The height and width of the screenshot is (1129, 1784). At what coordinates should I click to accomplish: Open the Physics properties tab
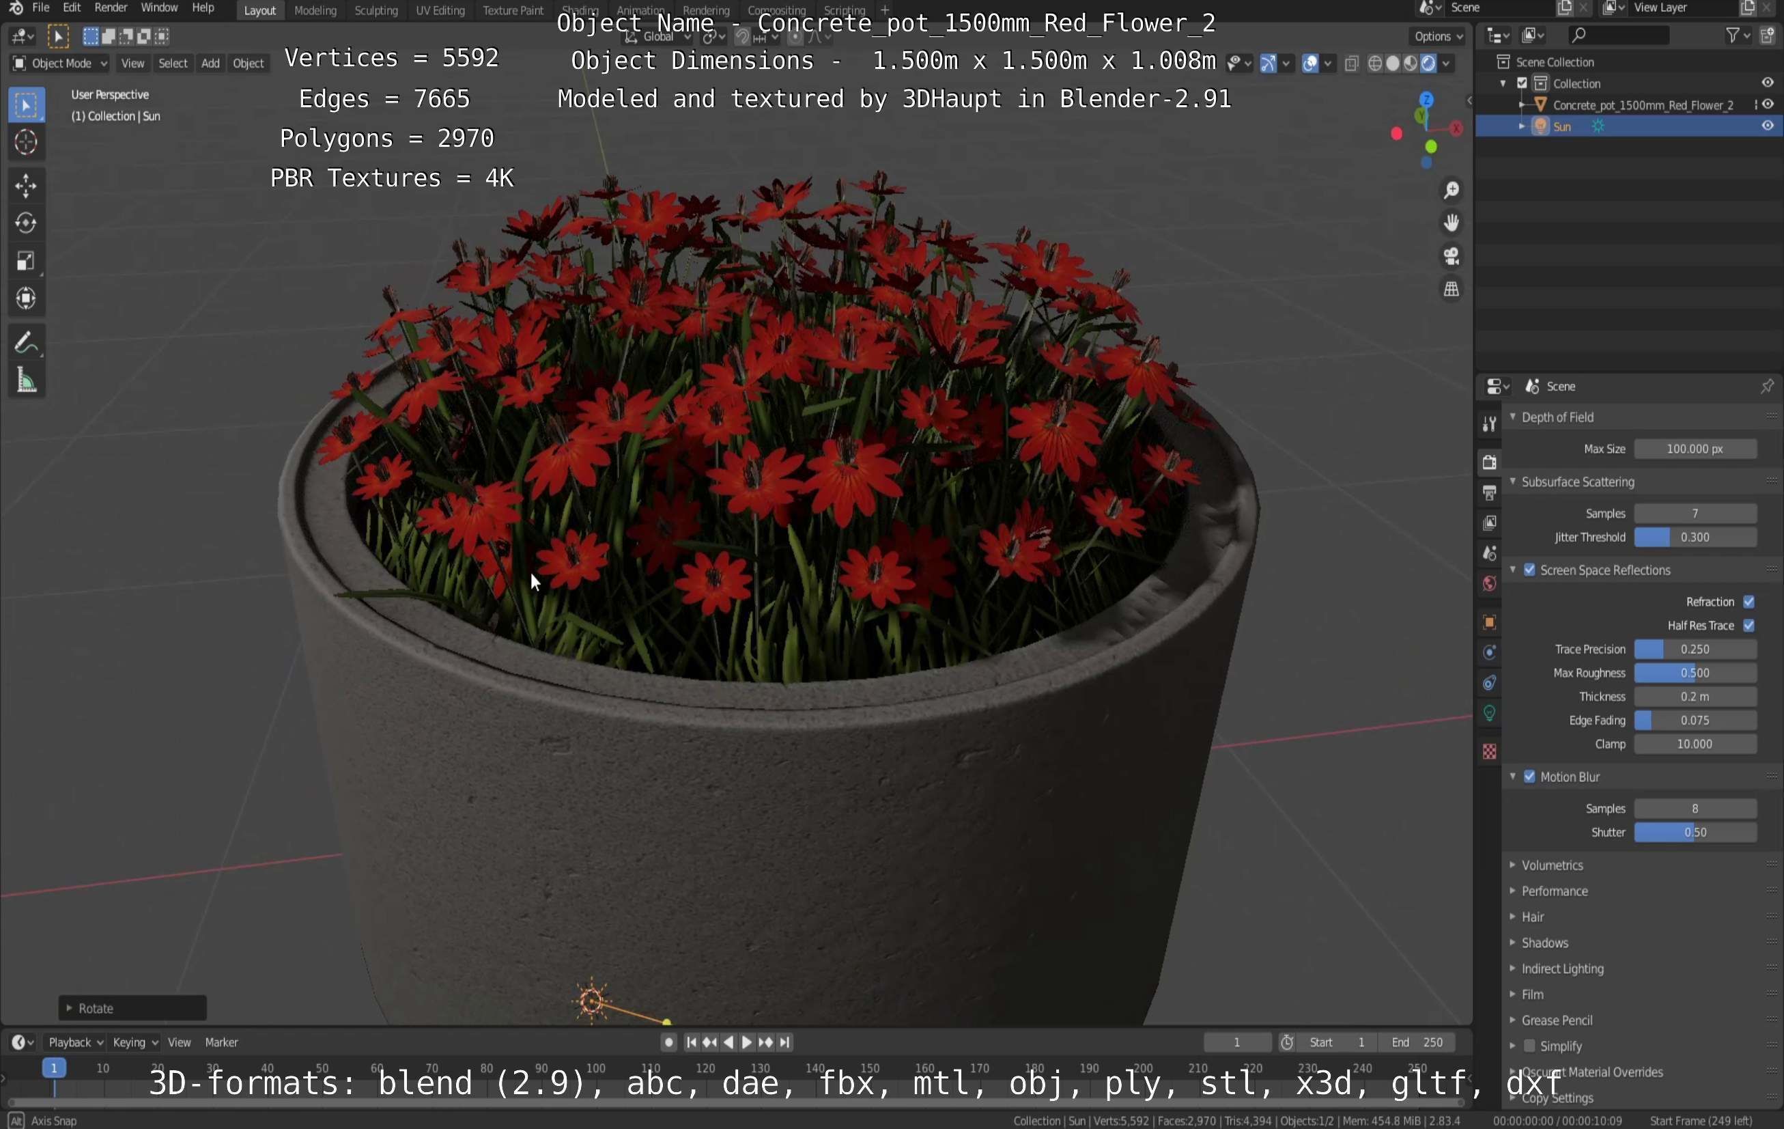tap(1489, 652)
